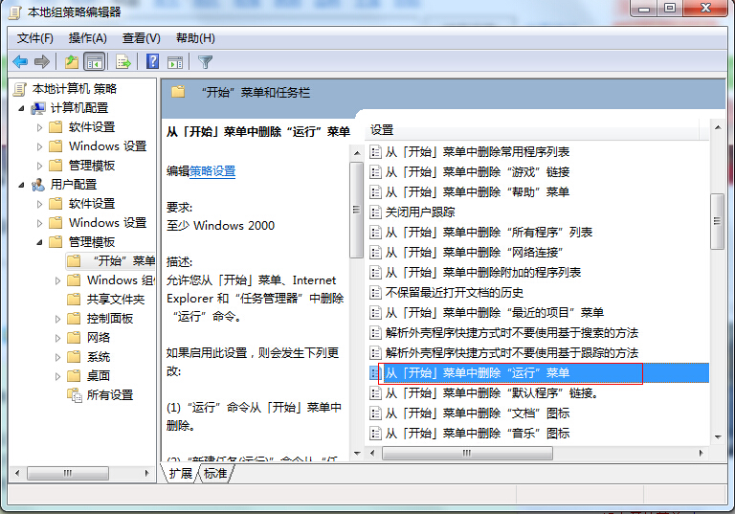
Task: Click the Export list toolbar icon
Action: [x=122, y=62]
